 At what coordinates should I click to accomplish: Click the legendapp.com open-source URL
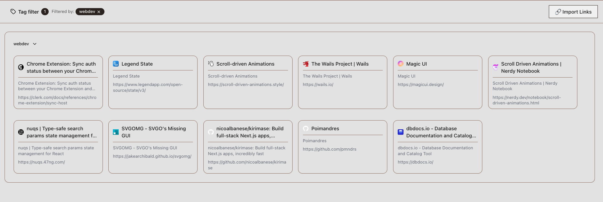(x=148, y=87)
